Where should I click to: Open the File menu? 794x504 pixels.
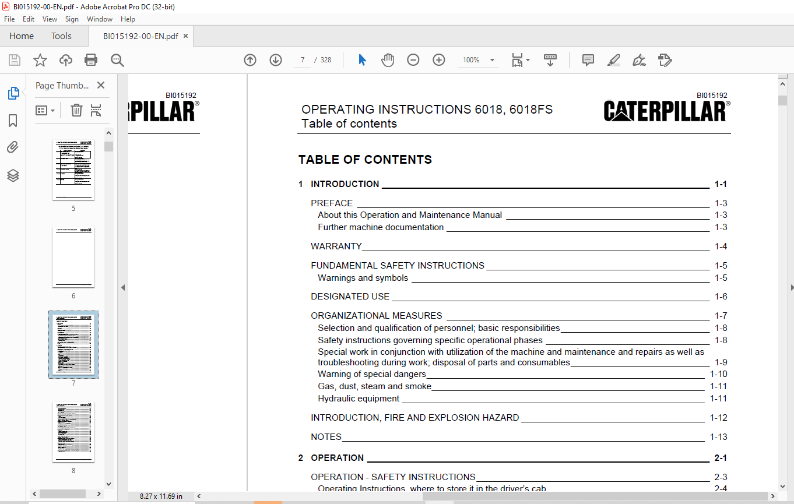click(9, 19)
